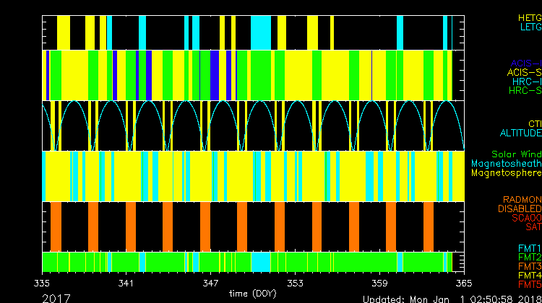Click the LETG legend label
The width and height of the screenshot is (542, 303).
tap(530, 27)
